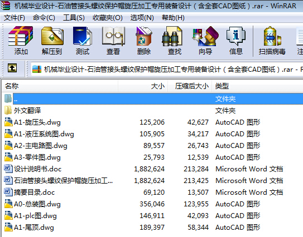Open the 工具(S) menu

(74, 18)
